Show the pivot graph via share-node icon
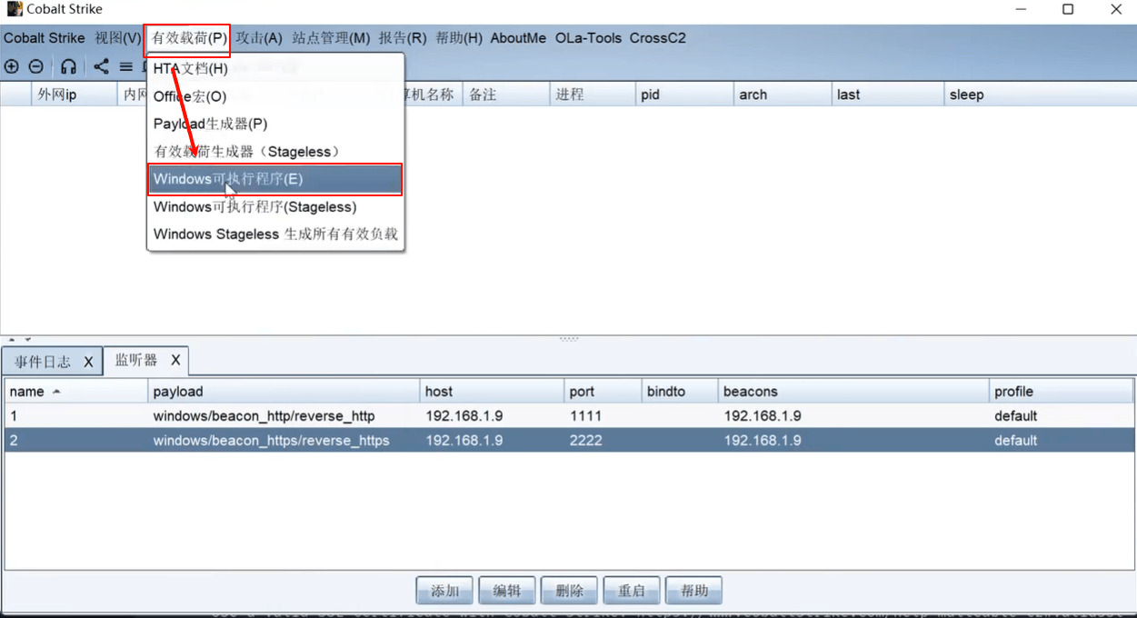The height and width of the screenshot is (618, 1137). [101, 66]
